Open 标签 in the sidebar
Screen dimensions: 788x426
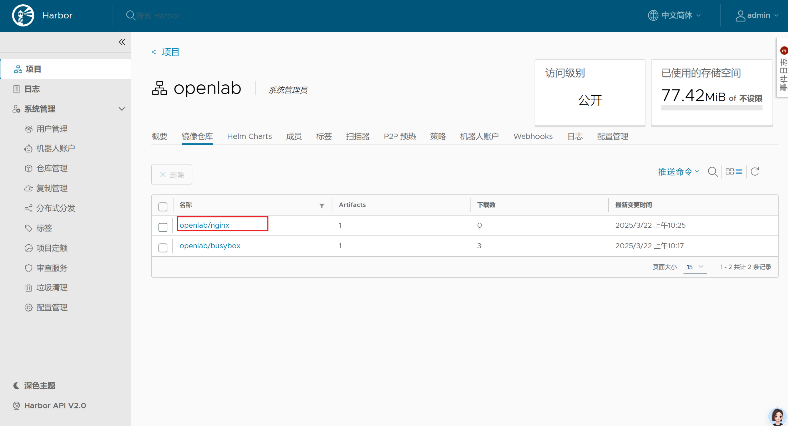44,228
